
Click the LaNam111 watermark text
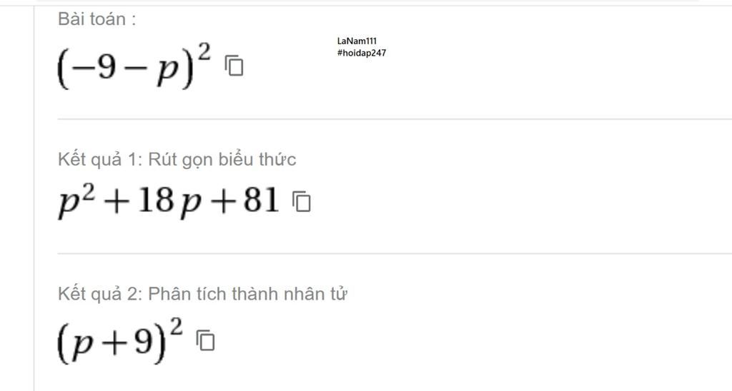tap(357, 41)
